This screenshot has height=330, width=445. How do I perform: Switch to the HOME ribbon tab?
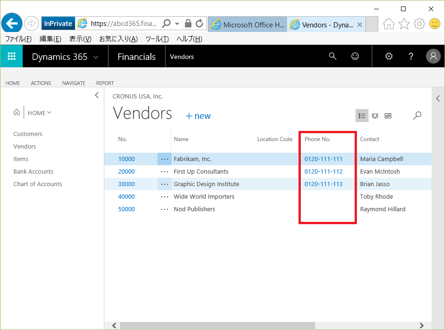[x=13, y=83]
